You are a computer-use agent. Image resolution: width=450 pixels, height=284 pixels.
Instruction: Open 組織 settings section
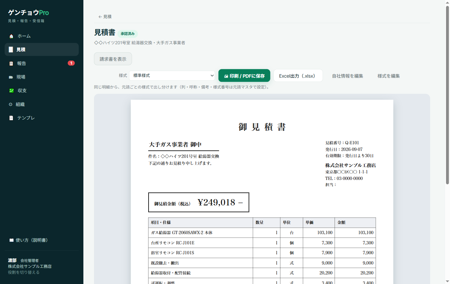point(42,104)
